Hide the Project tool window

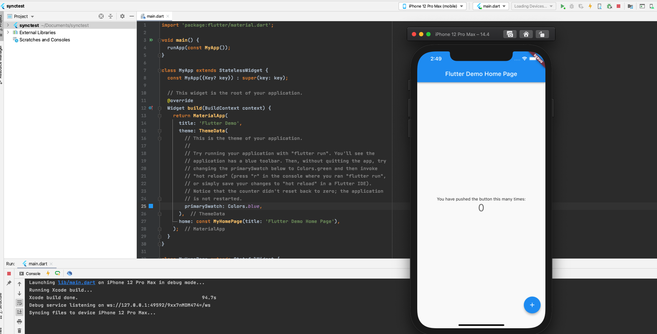point(132,16)
